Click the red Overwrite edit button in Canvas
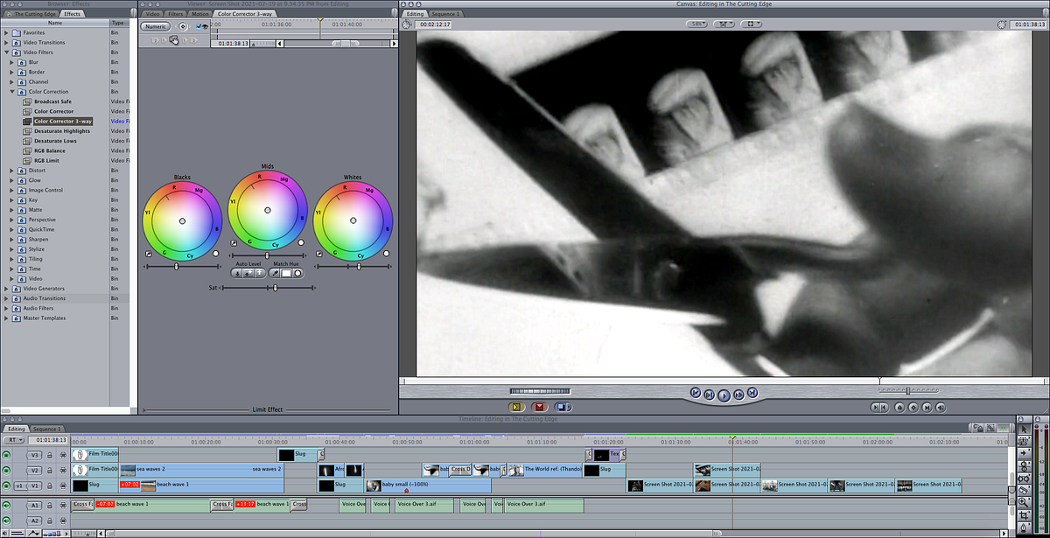Viewport: 1050px width, 538px height. [x=540, y=407]
